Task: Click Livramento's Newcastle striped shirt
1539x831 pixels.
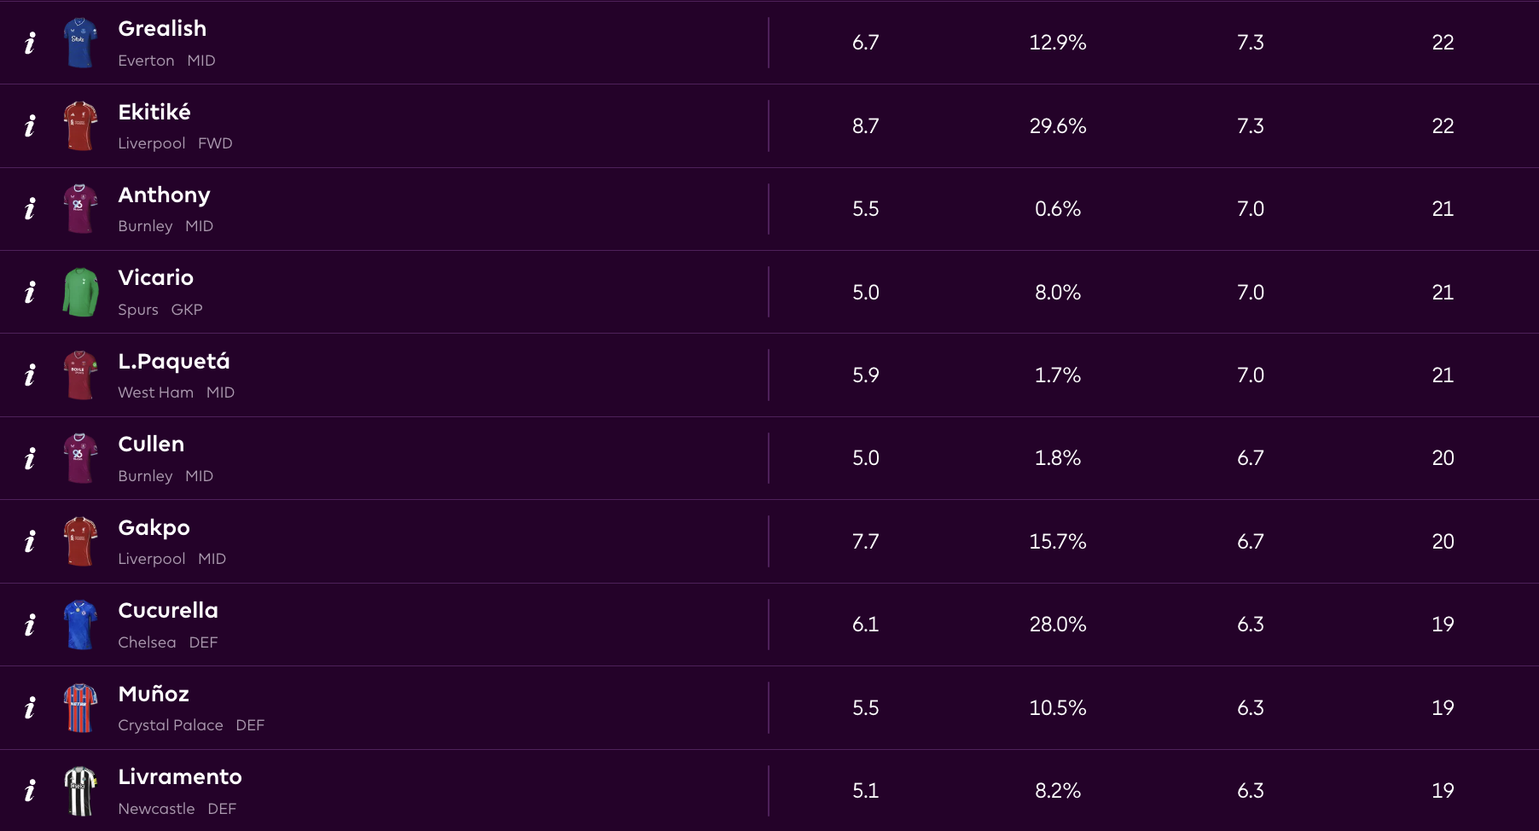Action: pos(80,791)
